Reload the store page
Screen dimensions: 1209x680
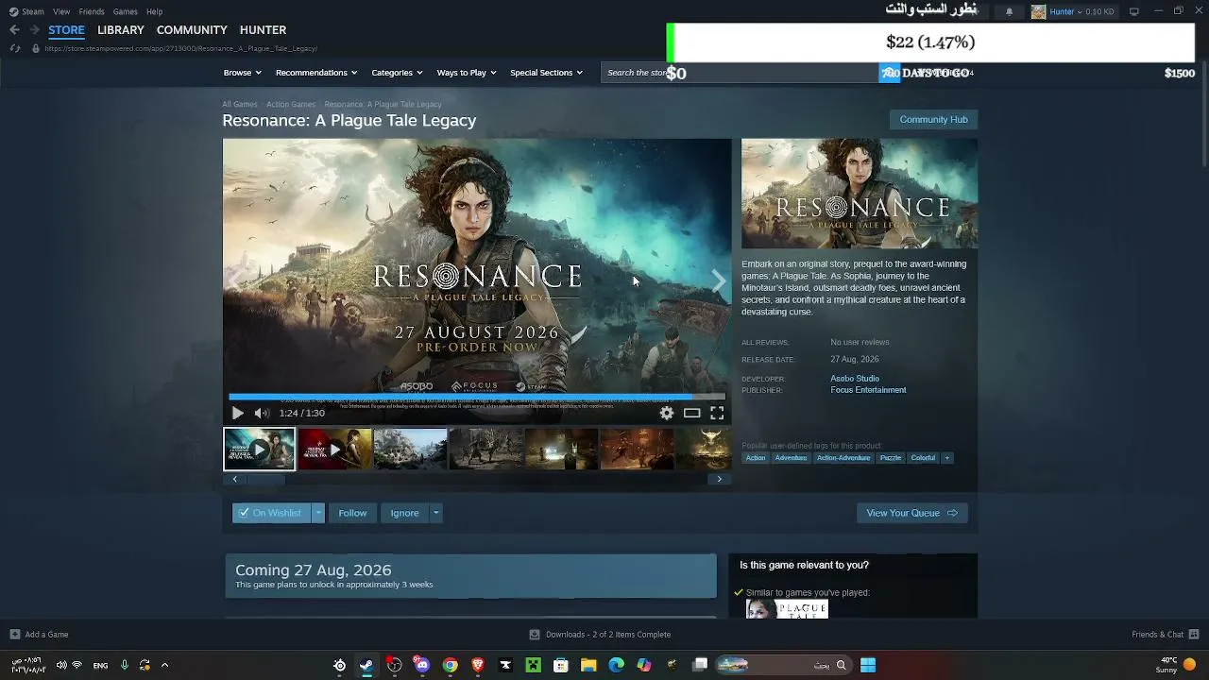14,48
